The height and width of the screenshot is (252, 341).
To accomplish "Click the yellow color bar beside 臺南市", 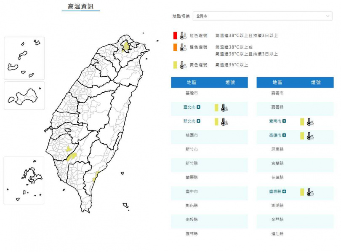I will (x=301, y=121).
